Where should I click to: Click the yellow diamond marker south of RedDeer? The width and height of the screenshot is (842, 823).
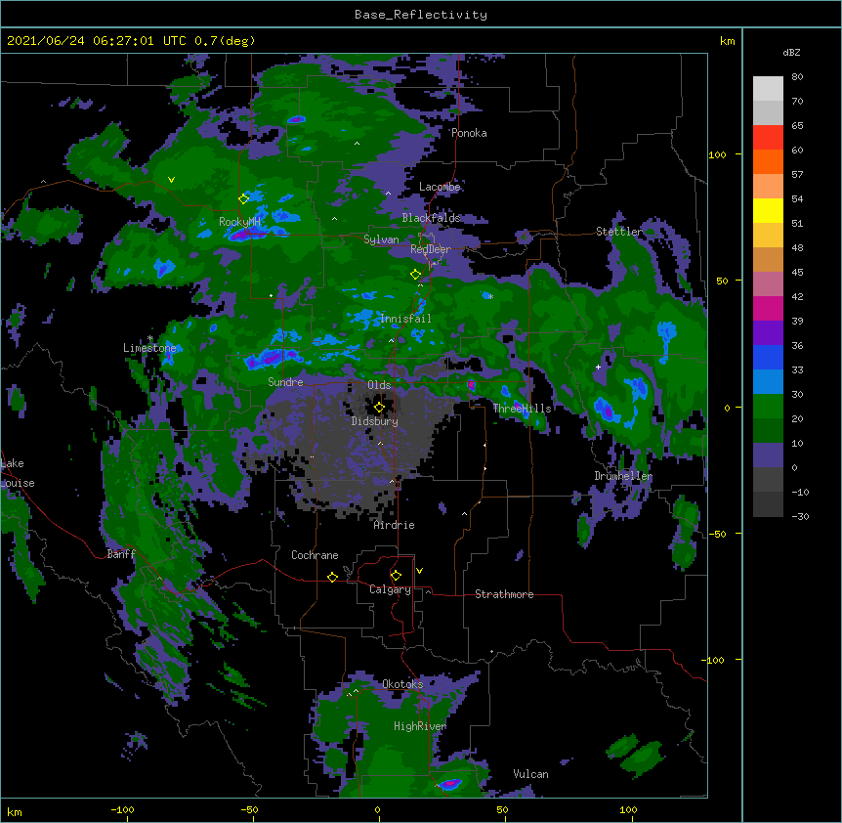[415, 275]
